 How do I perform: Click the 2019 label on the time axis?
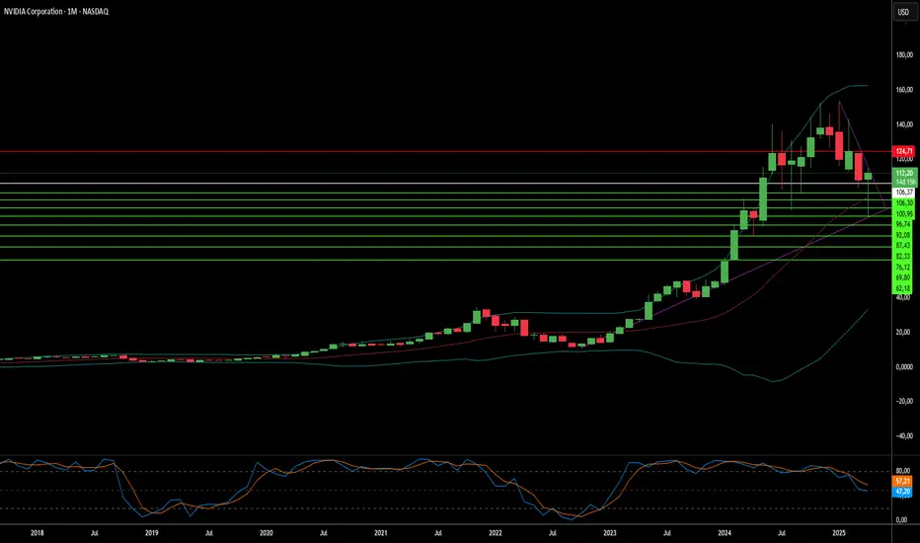point(151,533)
